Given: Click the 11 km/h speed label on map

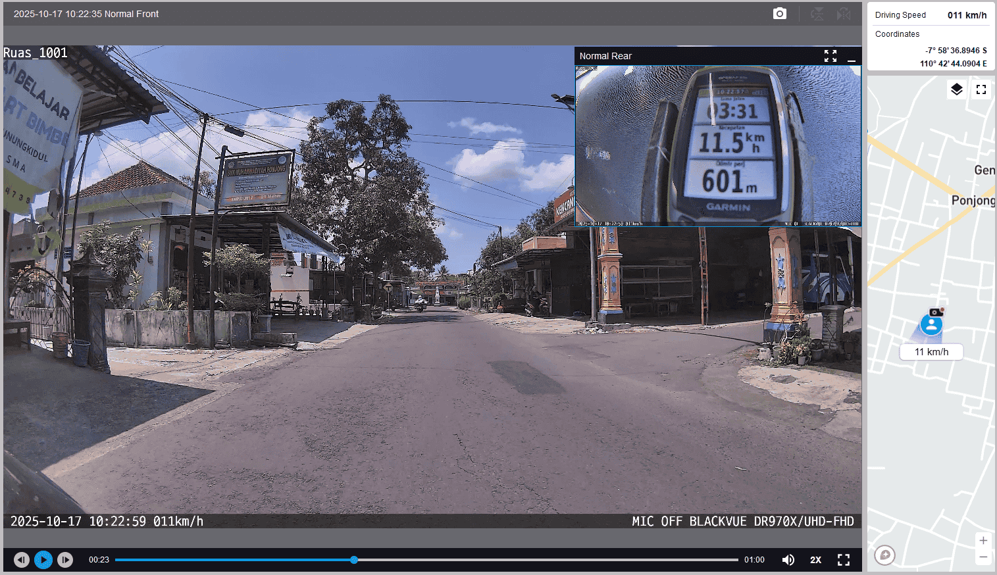Looking at the screenshot, I should tap(931, 352).
